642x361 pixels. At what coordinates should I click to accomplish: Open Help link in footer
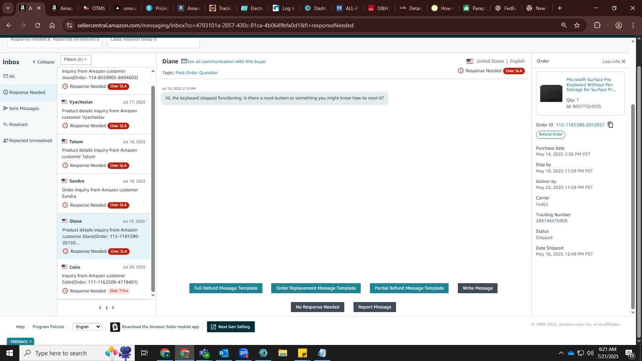[x=20, y=327]
